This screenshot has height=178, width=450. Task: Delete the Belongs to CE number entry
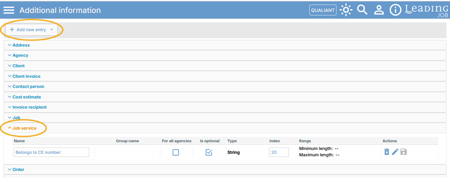pos(386,152)
